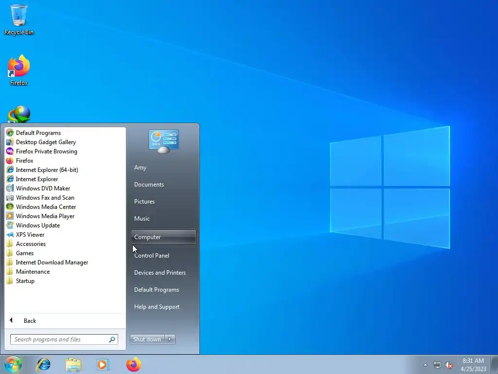498x374 pixels.
Task: Click the Shut down button
Action: point(147,339)
